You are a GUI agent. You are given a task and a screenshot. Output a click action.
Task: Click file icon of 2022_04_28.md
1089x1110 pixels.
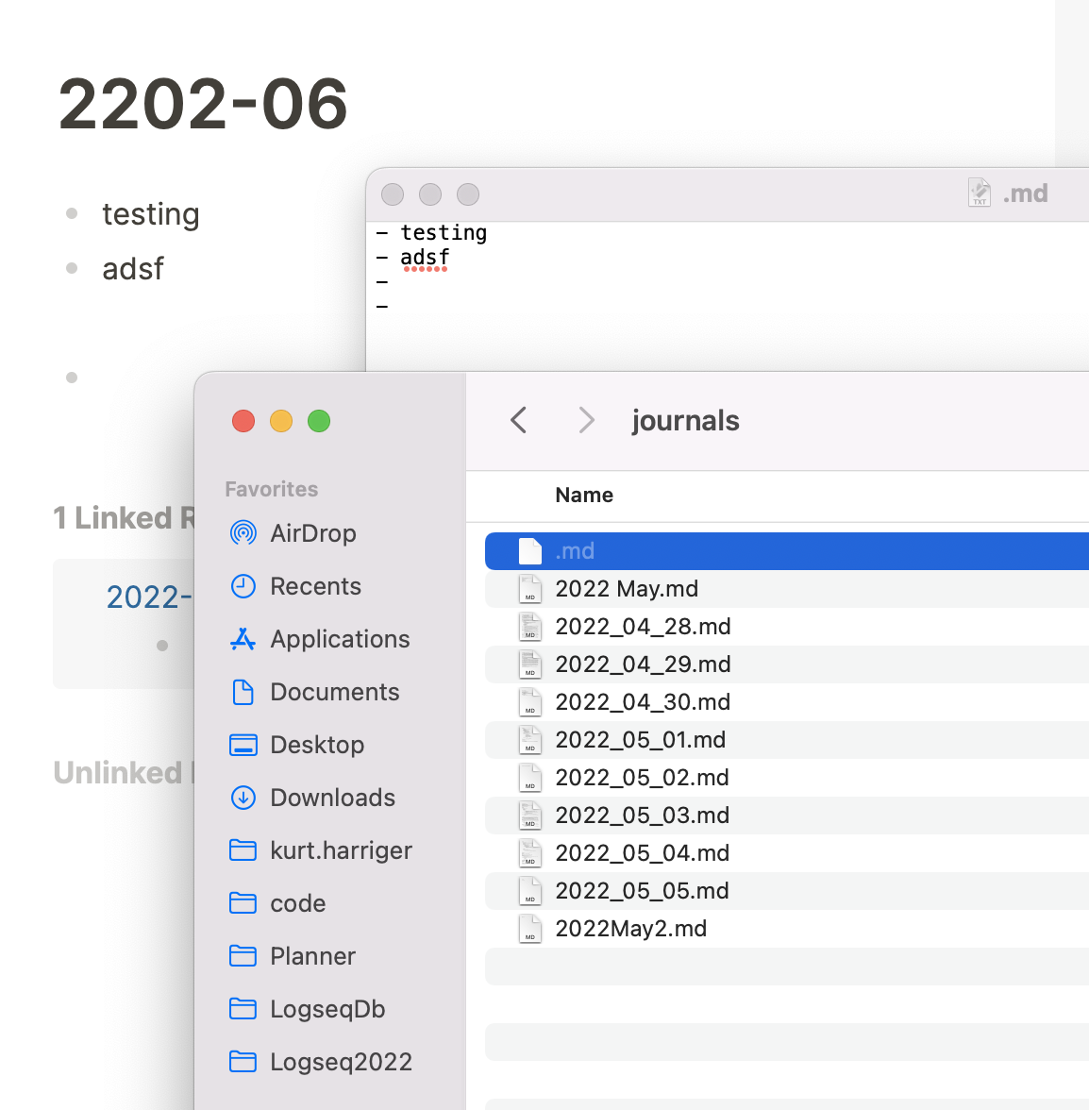tap(530, 627)
